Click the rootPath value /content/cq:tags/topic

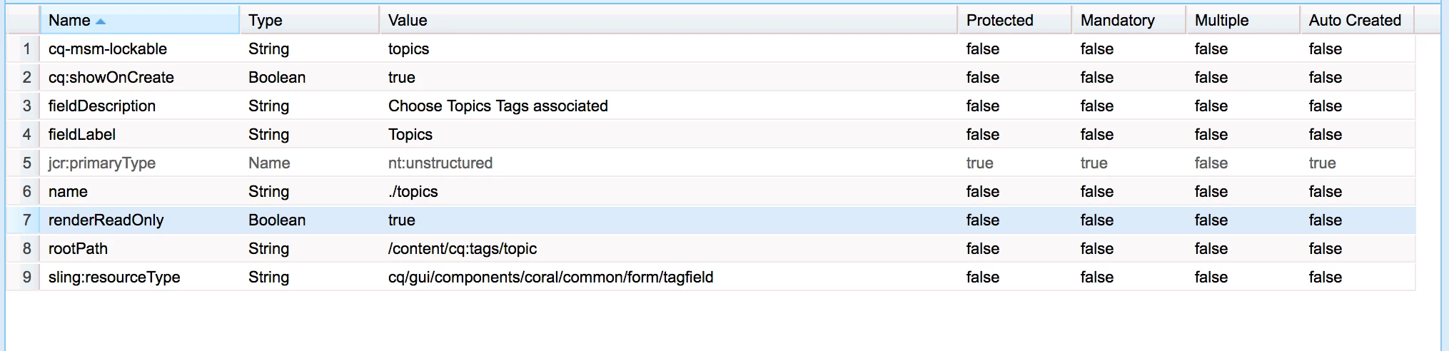point(463,248)
